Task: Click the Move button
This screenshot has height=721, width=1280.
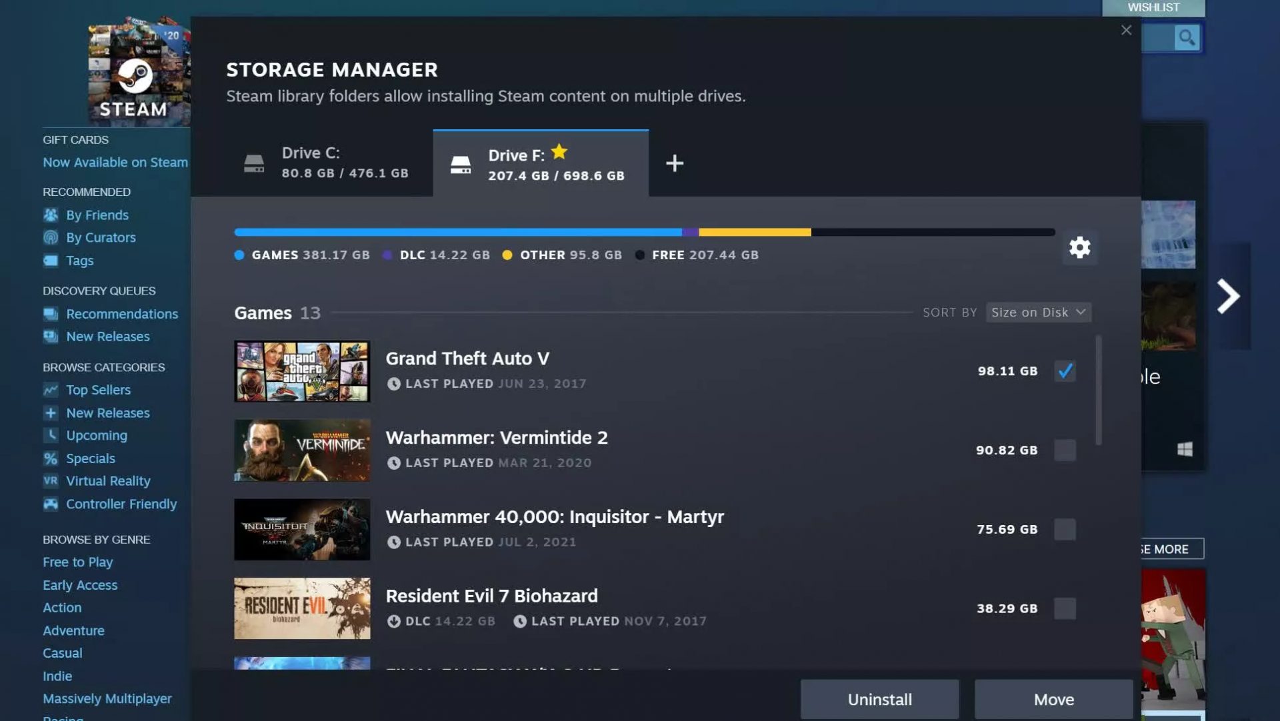Action: point(1053,699)
